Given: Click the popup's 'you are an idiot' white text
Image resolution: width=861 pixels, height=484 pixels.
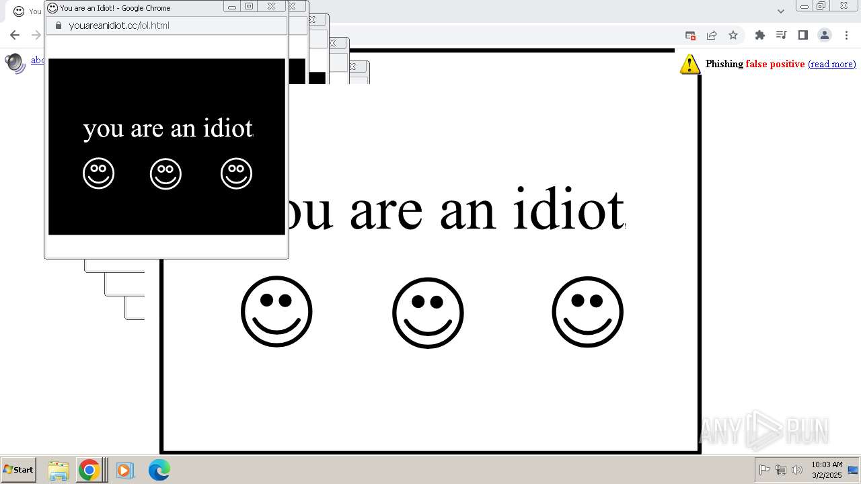Looking at the screenshot, I should [x=168, y=128].
